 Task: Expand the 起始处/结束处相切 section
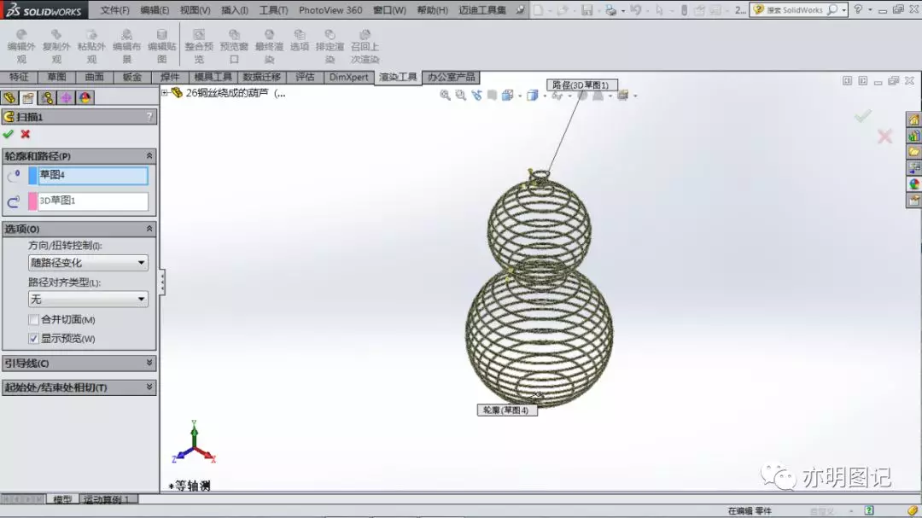[79, 387]
